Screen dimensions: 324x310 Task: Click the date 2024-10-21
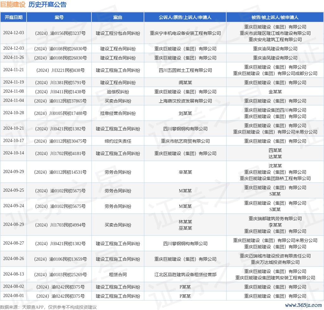[x=14, y=128]
